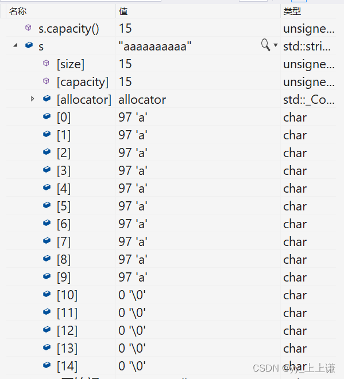Click the field icon of element [10]
The height and width of the screenshot is (379, 344).
(x=47, y=294)
